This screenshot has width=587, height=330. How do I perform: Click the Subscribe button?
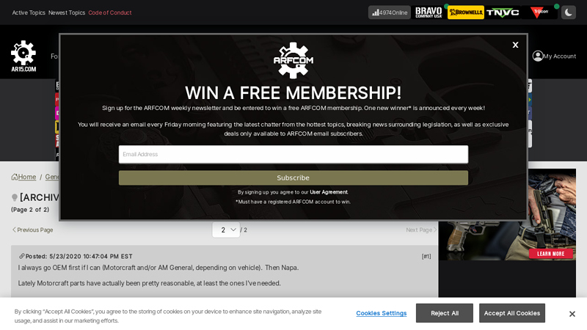tap(293, 177)
